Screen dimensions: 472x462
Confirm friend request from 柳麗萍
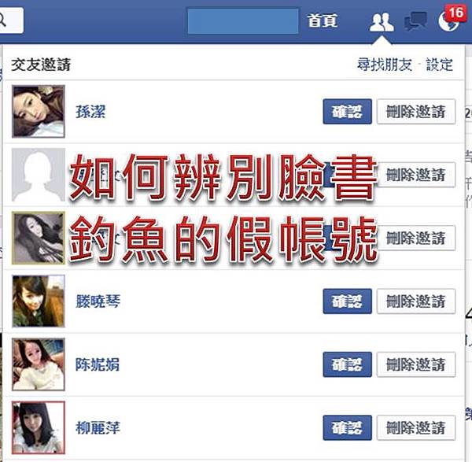[348, 427]
